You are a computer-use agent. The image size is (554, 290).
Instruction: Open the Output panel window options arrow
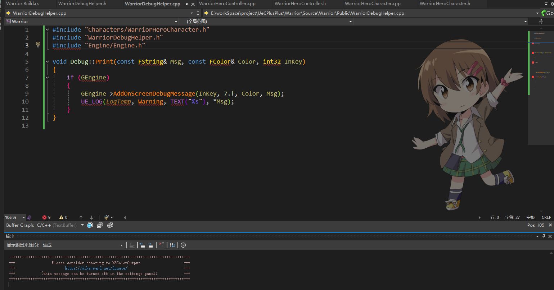pyautogui.click(x=537, y=236)
